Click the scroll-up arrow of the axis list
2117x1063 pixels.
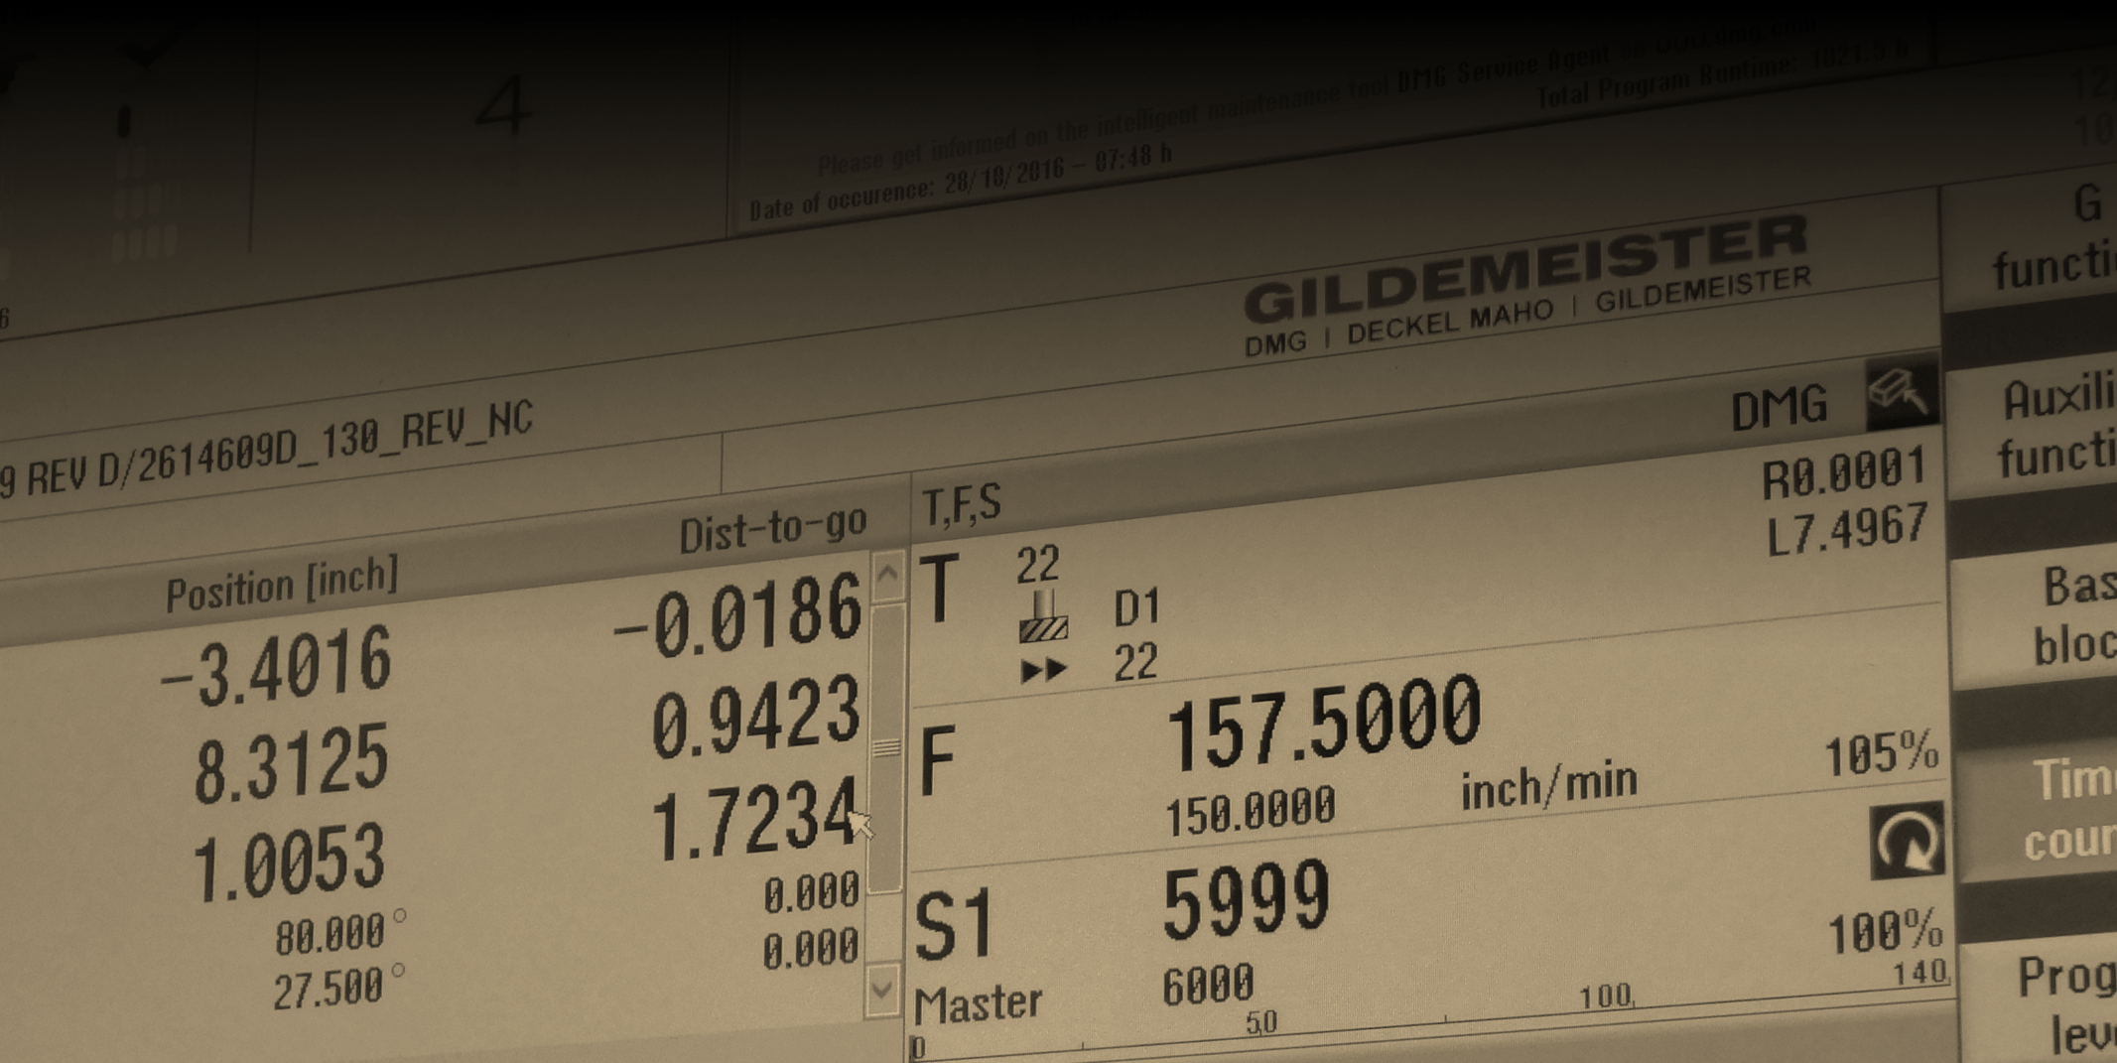[x=887, y=576]
